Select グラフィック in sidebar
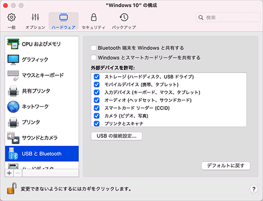 [x=42, y=59]
